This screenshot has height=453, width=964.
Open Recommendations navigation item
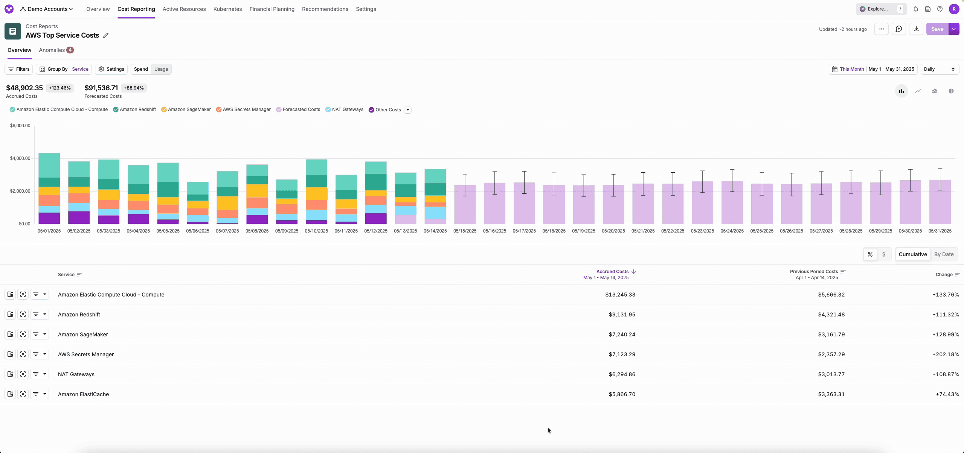pos(325,9)
